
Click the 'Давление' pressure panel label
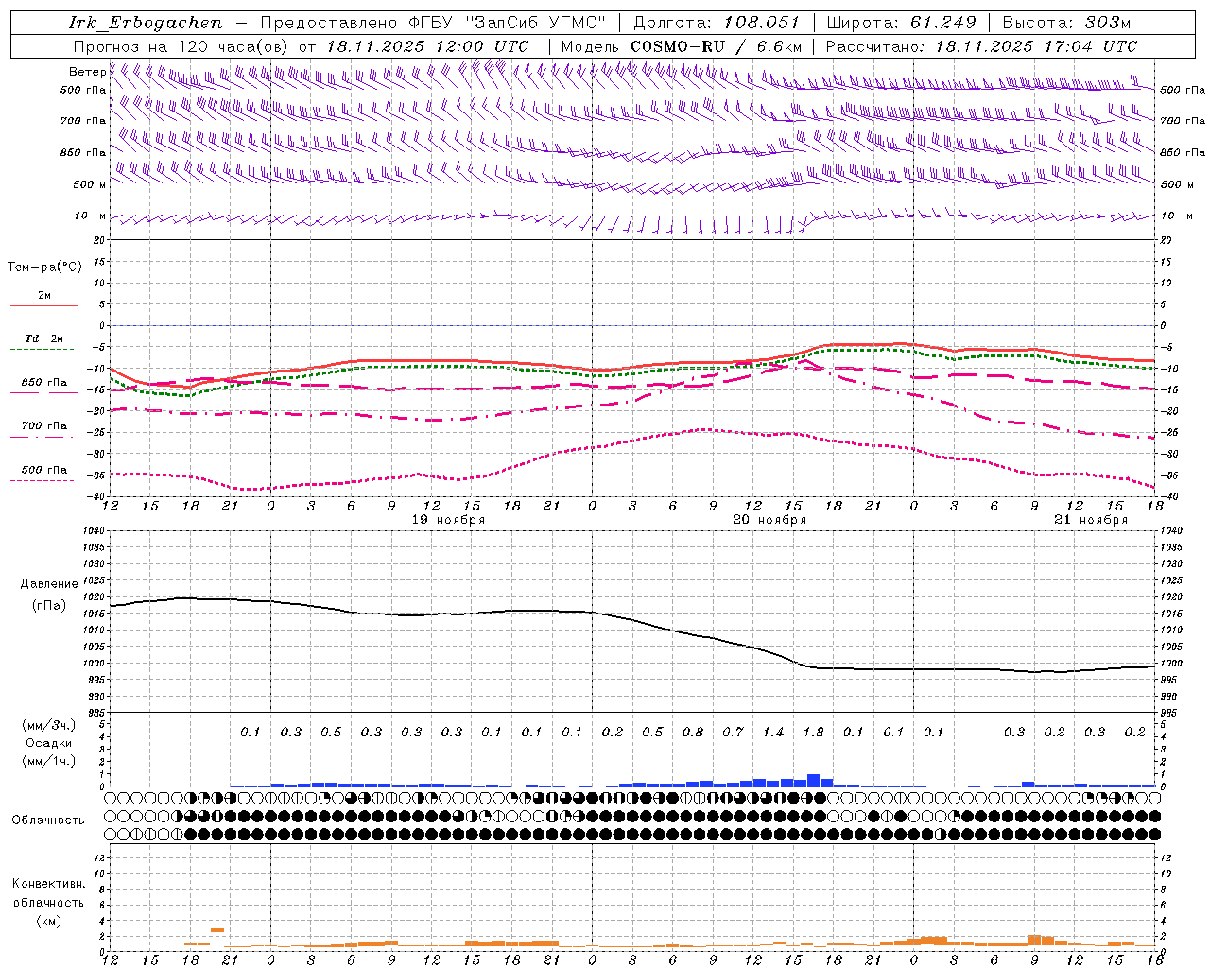[x=49, y=584]
